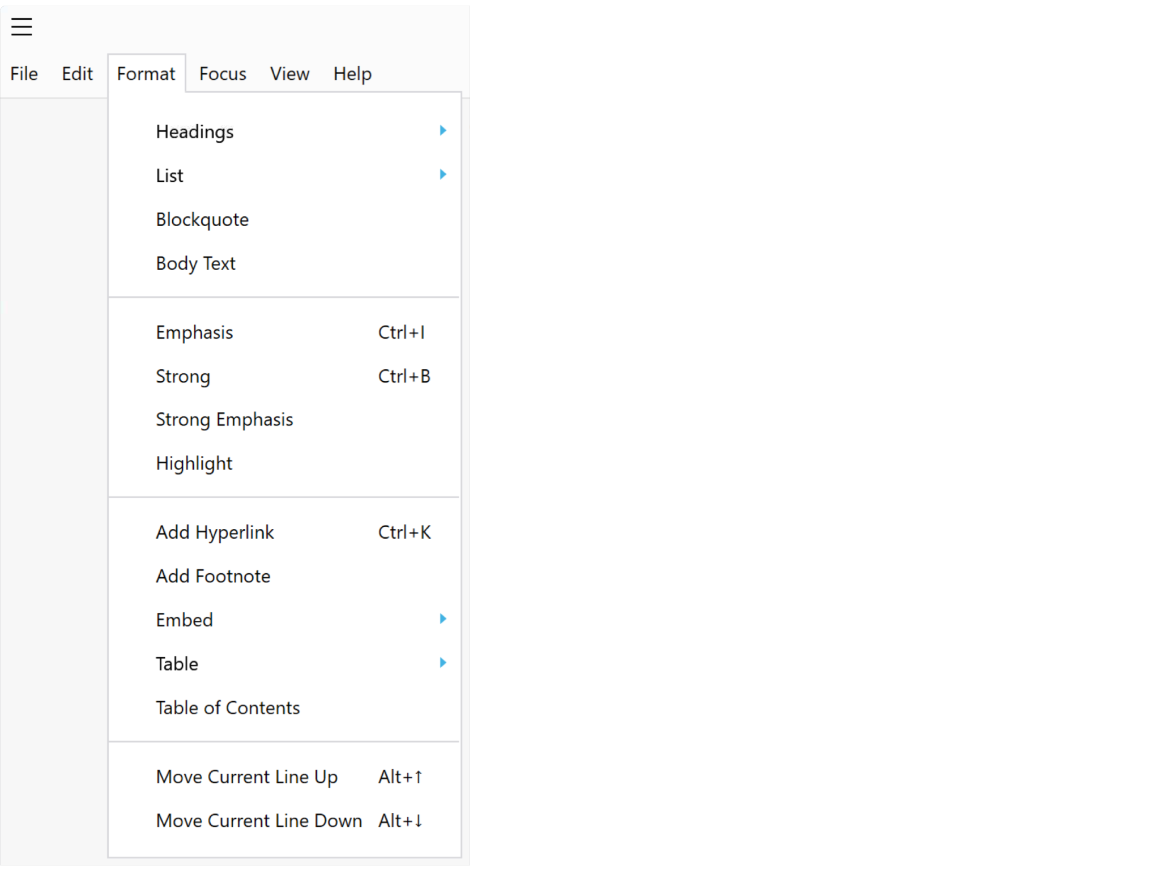Select Move Current Line Down
1160x870 pixels.
tap(284, 821)
